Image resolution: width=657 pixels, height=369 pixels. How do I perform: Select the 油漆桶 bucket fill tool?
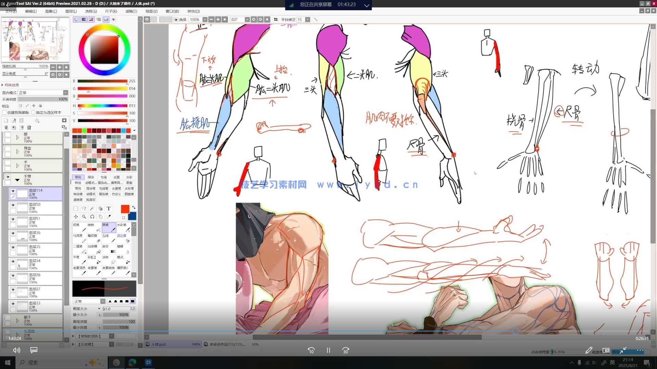click(x=94, y=249)
